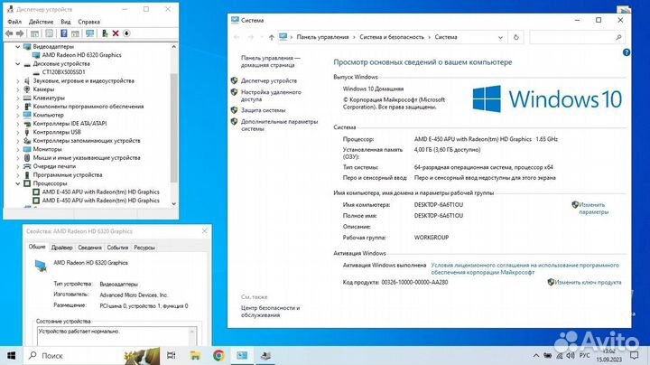
Task: Open the notification center icon in the tray
Action: pyautogui.click(x=634, y=355)
